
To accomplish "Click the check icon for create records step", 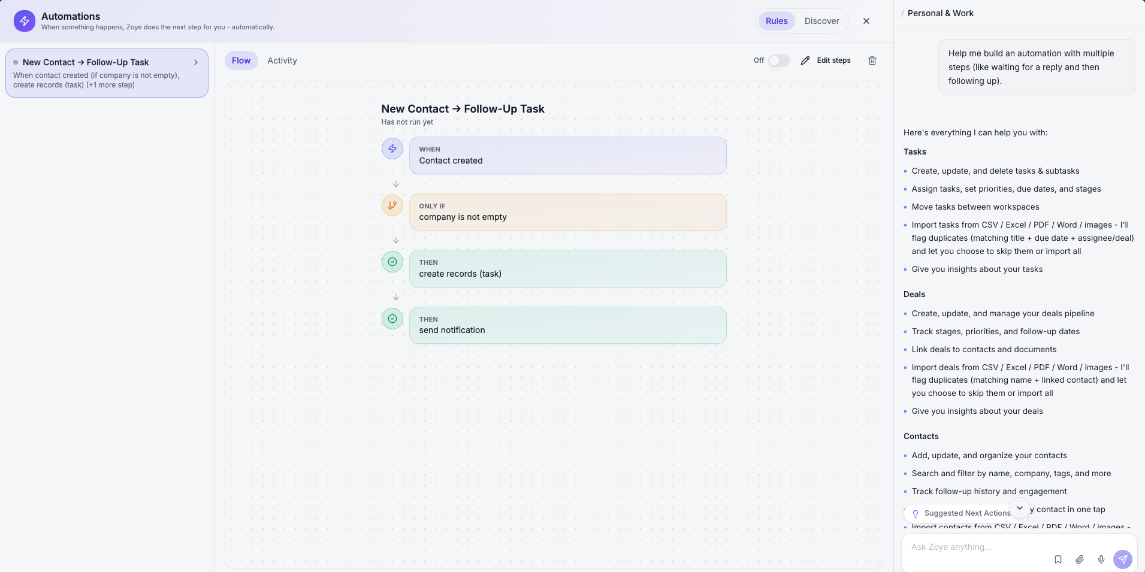I will [392, 262].
